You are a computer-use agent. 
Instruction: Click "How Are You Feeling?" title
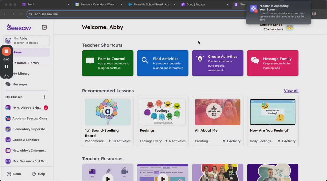pos(269,130)
